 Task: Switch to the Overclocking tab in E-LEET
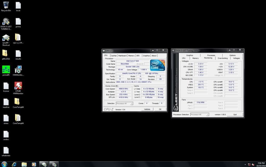[223, 58]
